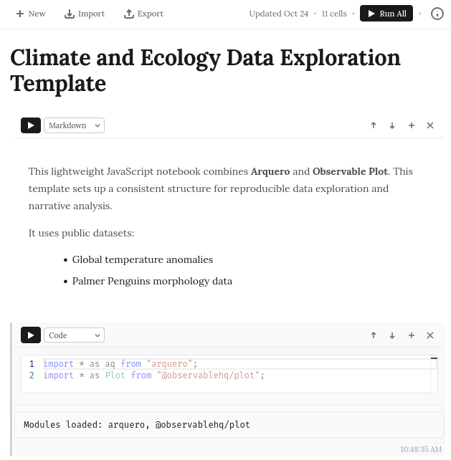Screen dimensions: 451x460
Task: Run the Code cell play button
Action: [x=31, y=335]
